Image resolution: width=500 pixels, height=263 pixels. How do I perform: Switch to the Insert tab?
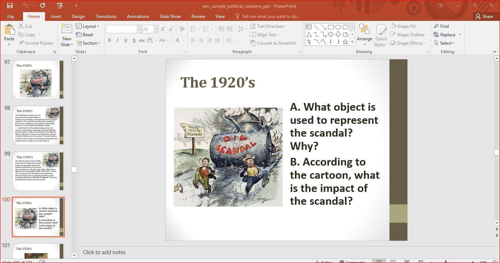point(56,16)
